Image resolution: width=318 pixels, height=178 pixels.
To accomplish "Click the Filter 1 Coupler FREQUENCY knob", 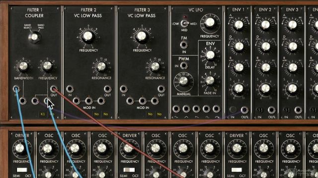I will point(48,66).
